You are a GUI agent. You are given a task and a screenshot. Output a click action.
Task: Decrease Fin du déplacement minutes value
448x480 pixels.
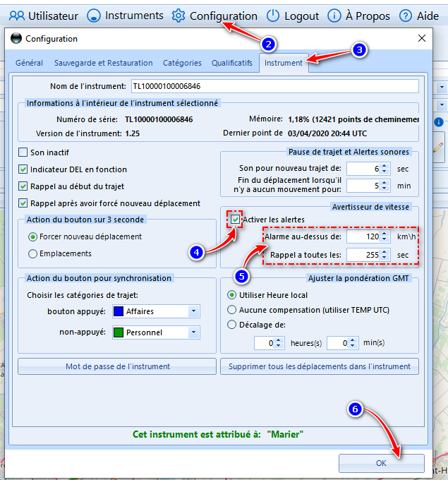385,188
